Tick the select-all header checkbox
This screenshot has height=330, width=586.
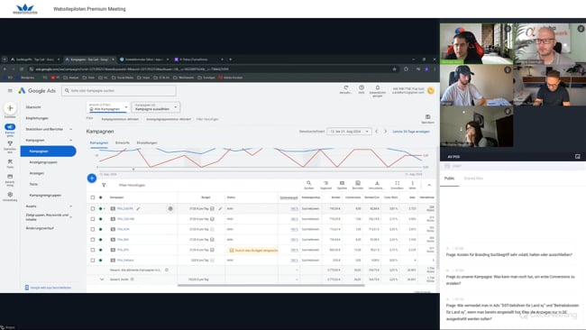tap(93, 197)
